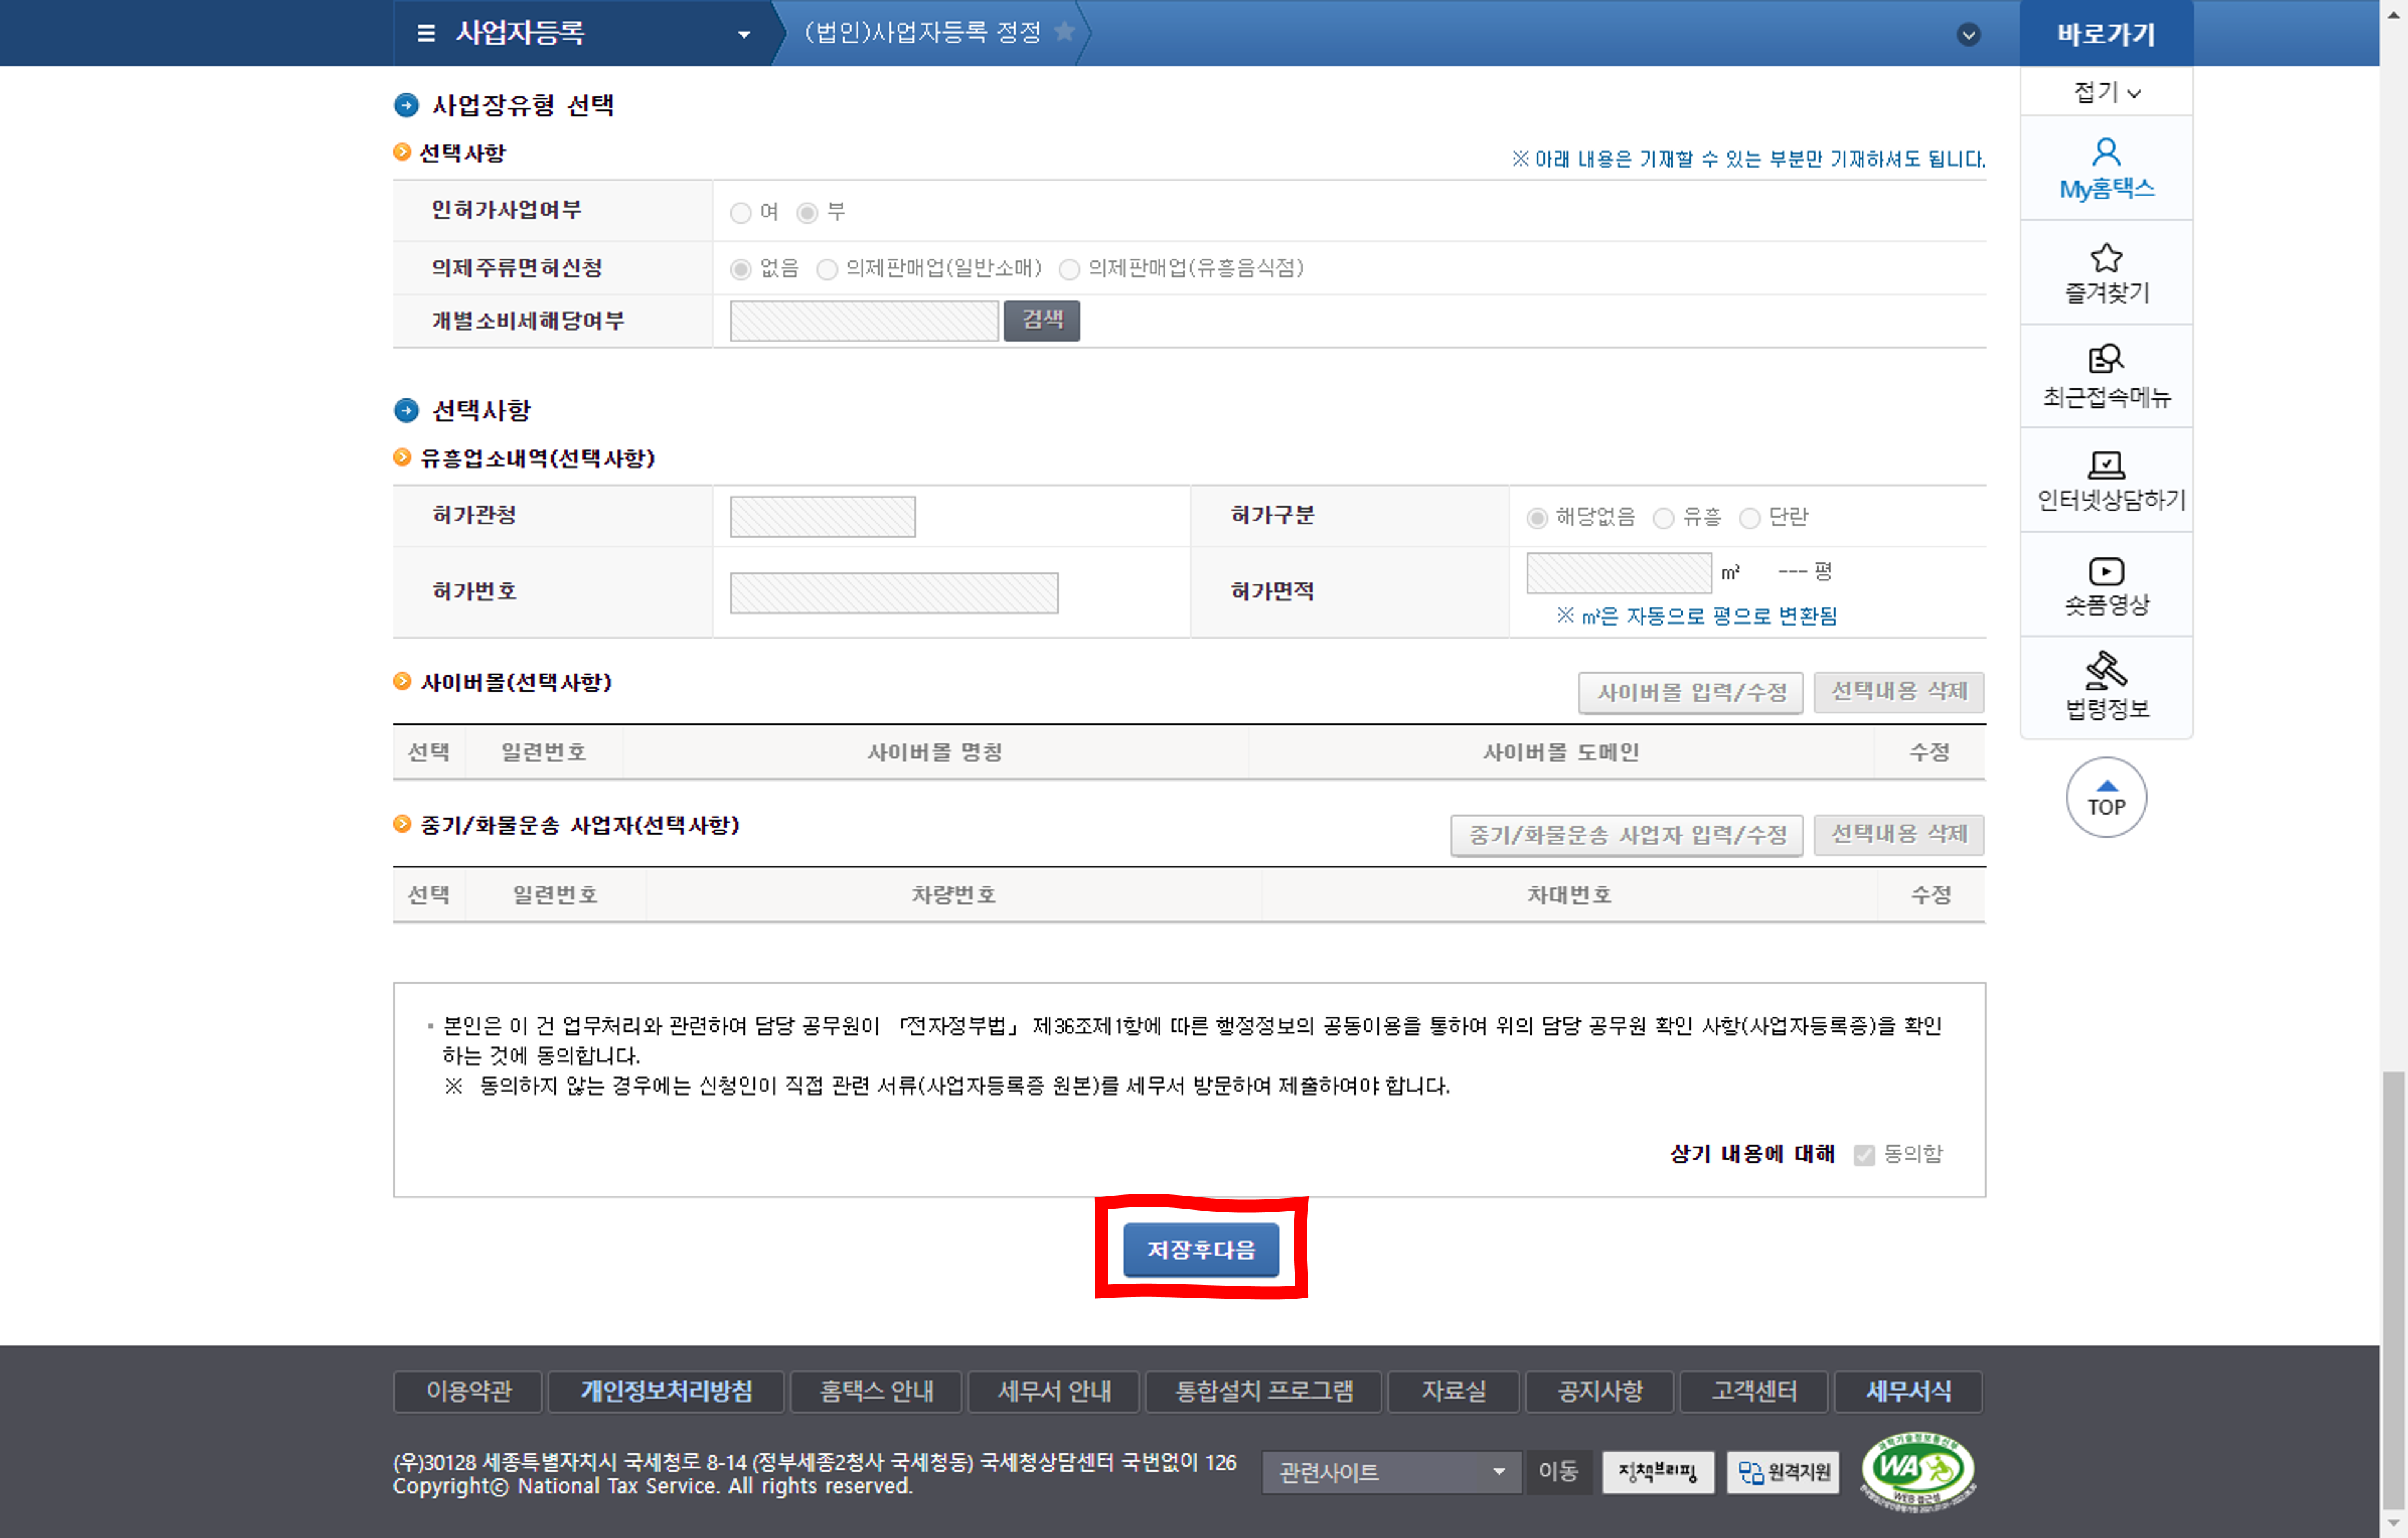Toggle the 동의함 checkbox
Screen dimensions: 2408x1538
coord(1863,1155)
